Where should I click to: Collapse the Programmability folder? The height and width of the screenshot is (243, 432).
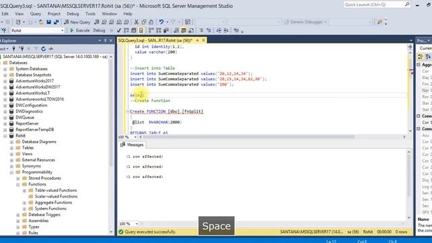pos(11,172)
